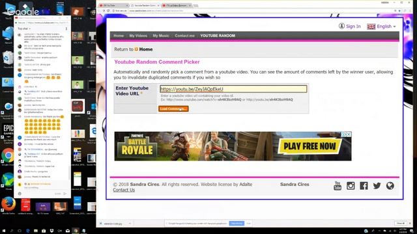The width and height of the screenshot is (417, 234).
Task: Open Sandra Cires Twitter icon
Action: pyautogui.click(x=377, y=186)
